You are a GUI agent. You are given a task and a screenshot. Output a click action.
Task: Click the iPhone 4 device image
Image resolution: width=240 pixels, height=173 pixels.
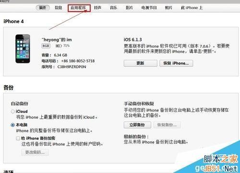[23, 49]
